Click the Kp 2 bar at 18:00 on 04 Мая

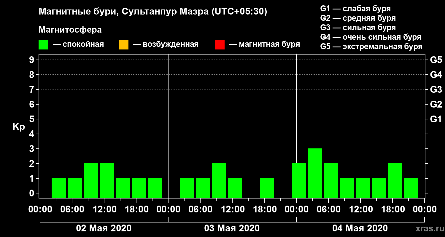[395, 180]
